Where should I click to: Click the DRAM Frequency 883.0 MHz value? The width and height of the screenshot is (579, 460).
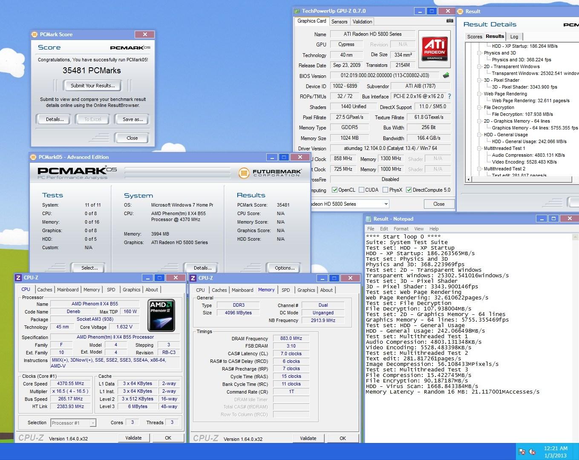(291, 339)
